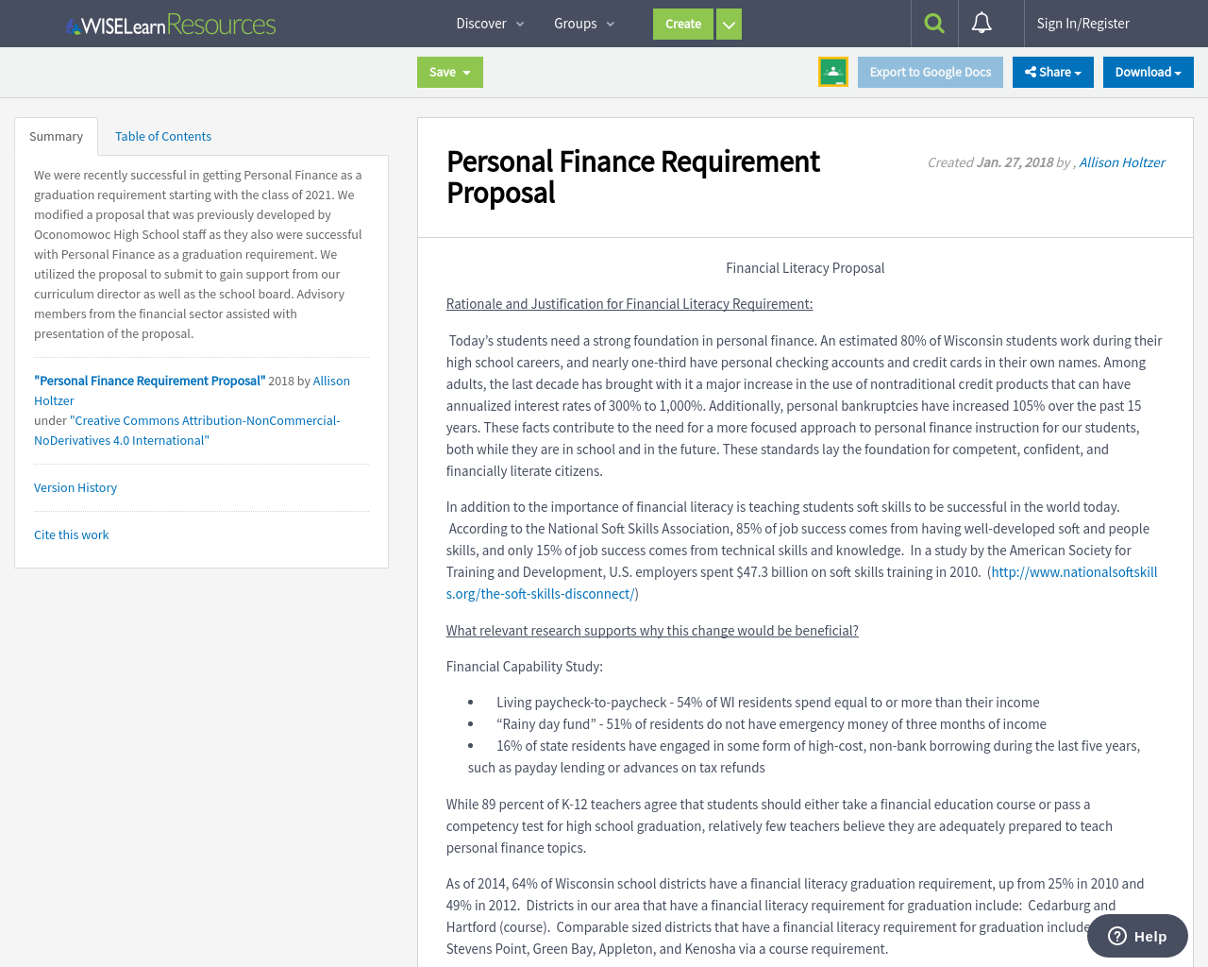Switch to the Table of Contents tab
The width and height of the screenshot is (1208, 967).
pos(162,135)
